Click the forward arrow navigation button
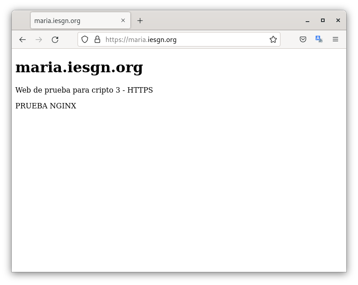The height and width of the screenshot is (285, 358). click(39, 40)
